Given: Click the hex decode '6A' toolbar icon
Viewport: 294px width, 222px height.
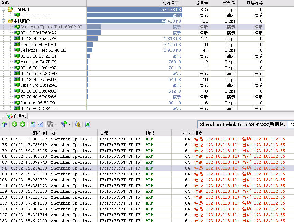Looking at the screenshot, I should (x=40, y=124).
